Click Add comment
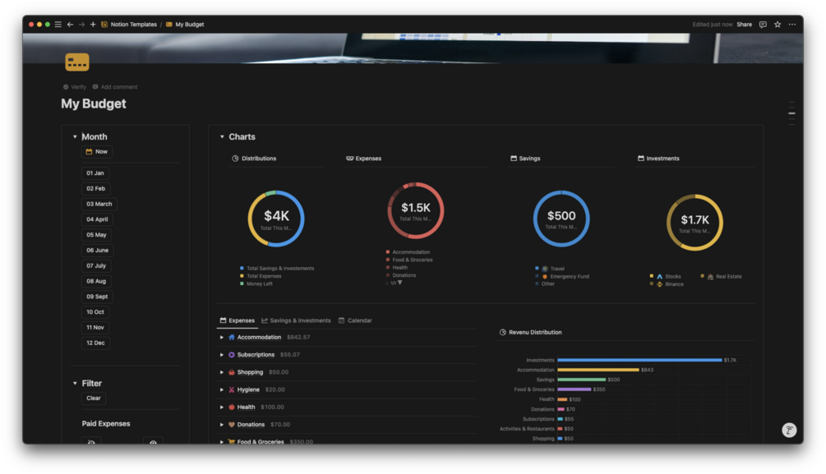 115,87
